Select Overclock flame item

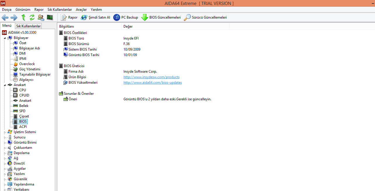coord(27,64)
